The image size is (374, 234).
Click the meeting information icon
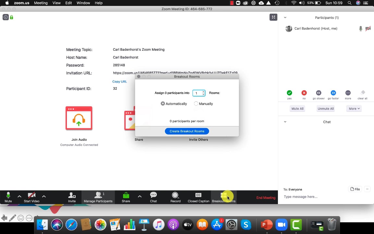[6, 17]
